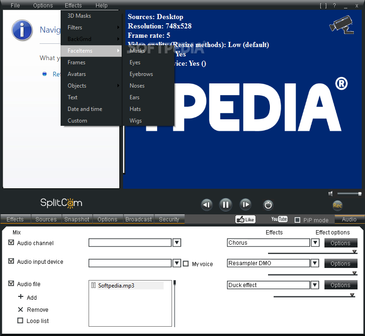Open Options for the Resampler DMO effect
Viewport: 365px width, 336px height.
pos(341,263)
